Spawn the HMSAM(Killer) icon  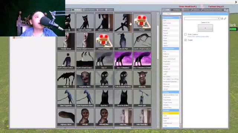click(104, 117)
